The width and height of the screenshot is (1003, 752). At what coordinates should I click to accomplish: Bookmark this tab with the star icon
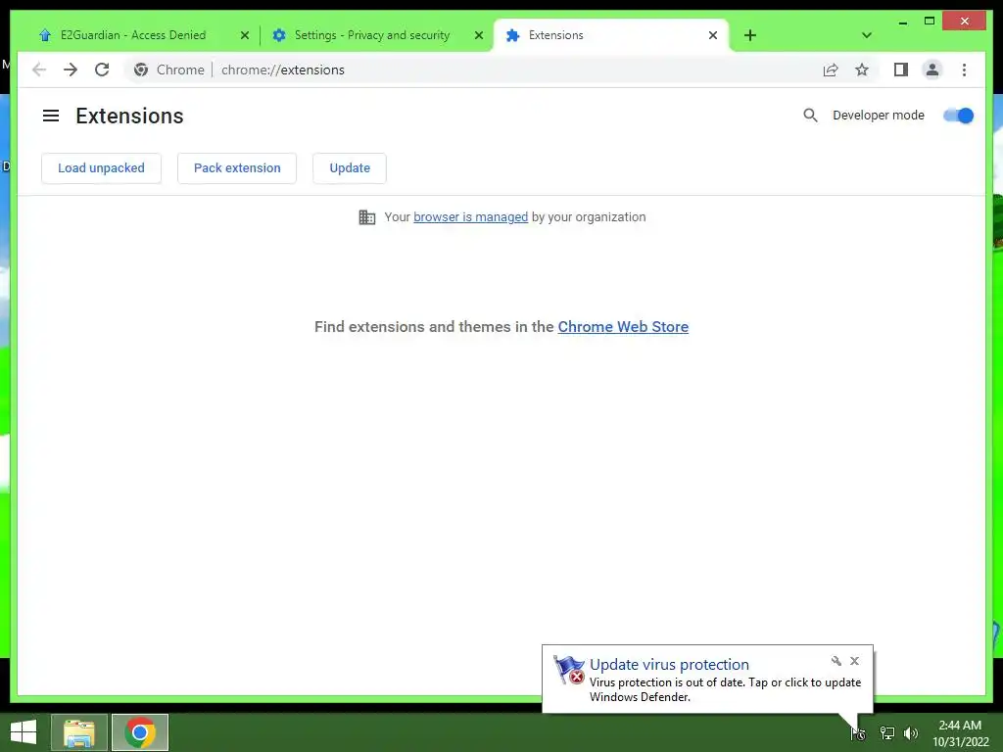(862, 70)
